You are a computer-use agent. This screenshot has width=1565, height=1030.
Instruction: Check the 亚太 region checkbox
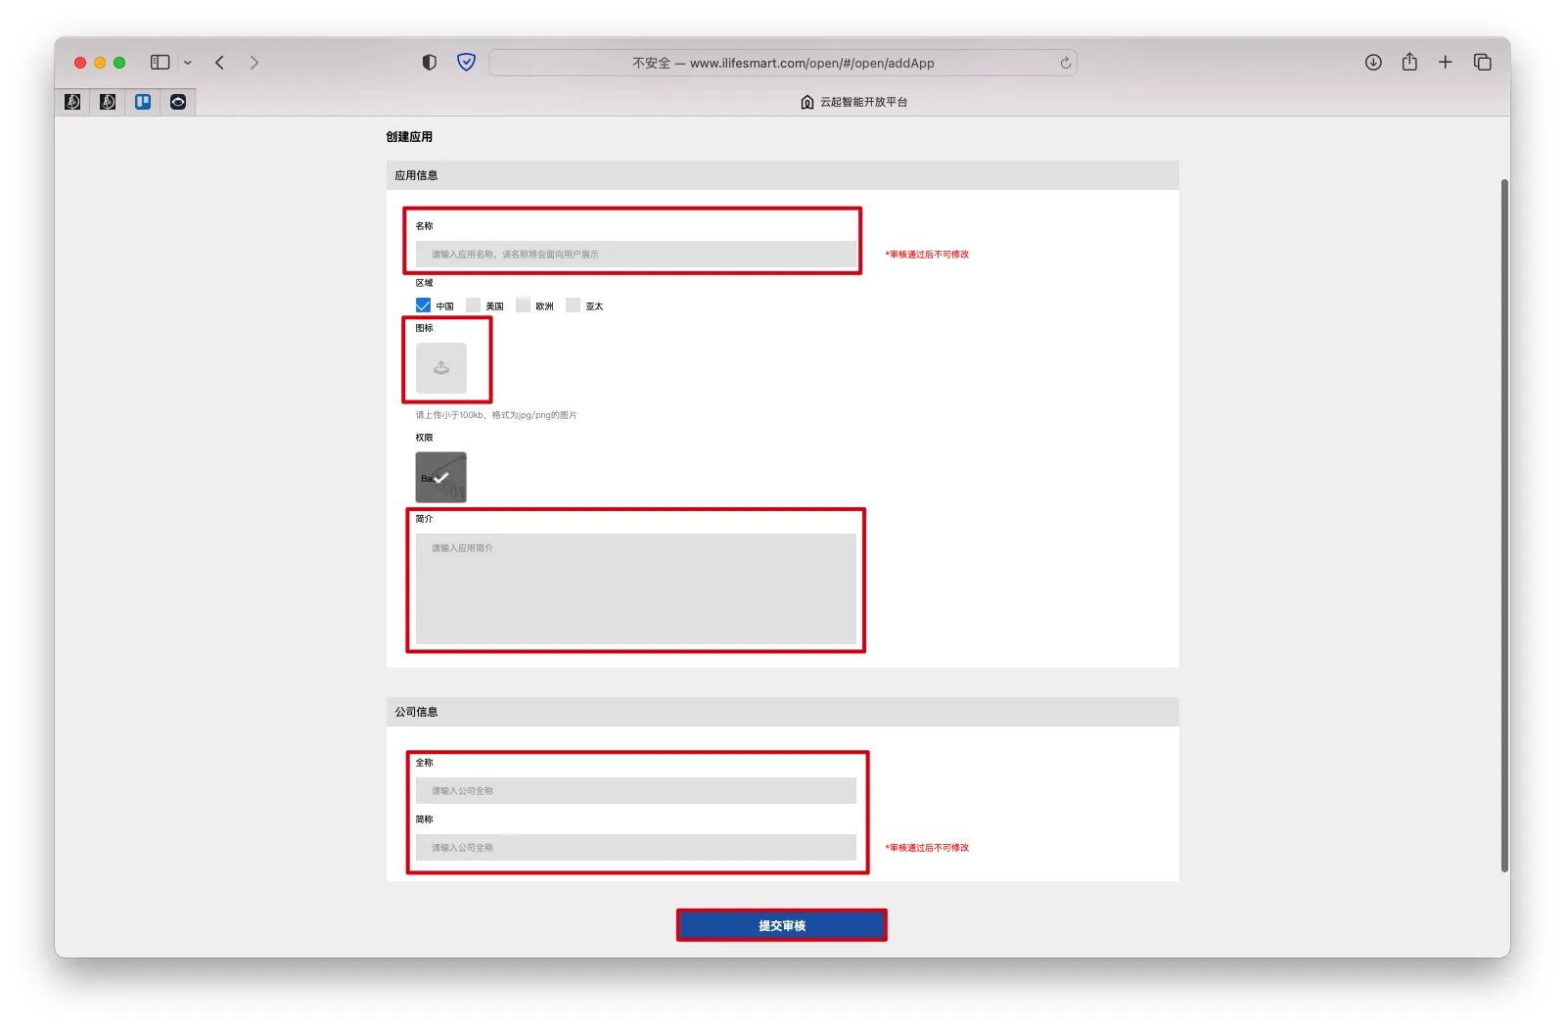[x=574, y=305]
